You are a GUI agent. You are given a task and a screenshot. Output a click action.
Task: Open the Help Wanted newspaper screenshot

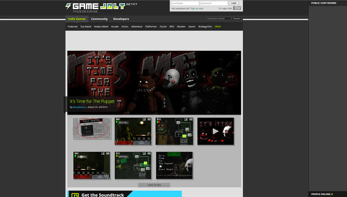point(92,128)
